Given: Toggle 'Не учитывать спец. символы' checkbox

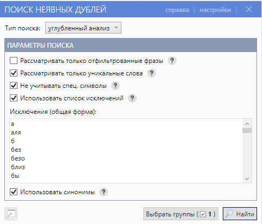Looking at the screenshot, I should pyautogui.click(x=14, y=86).
